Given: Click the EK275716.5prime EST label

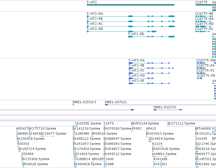Looking at the screenshot, I should coord(42,129).
